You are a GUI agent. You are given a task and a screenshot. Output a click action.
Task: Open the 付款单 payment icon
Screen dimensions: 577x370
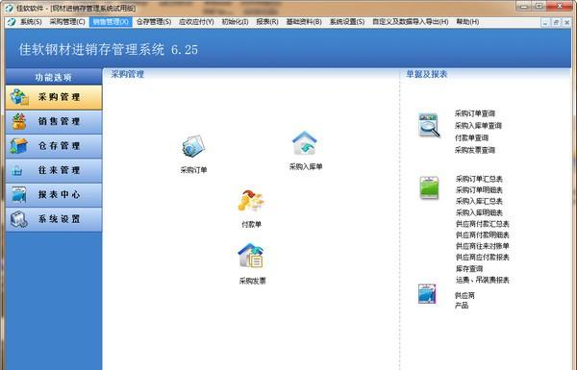click(x=251, y=201)
